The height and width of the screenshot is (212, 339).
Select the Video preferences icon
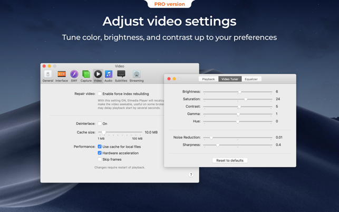(x=98, y=76)
